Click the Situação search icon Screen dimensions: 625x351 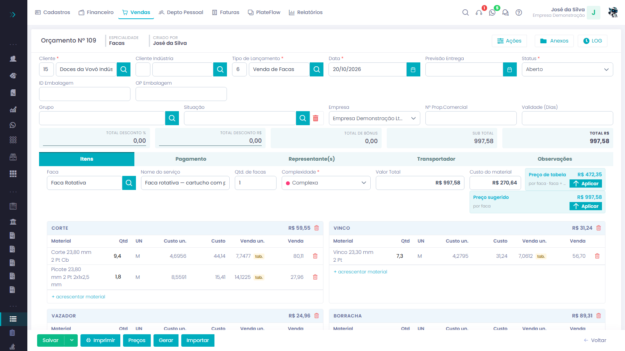click(x=303, y=118)
